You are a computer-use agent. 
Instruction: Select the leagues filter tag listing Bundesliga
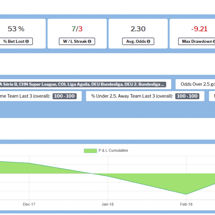tap(83, 84)
